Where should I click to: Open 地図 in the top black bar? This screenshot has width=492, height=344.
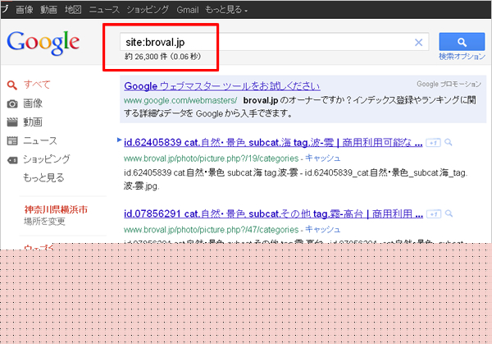[x=73, y=10]
